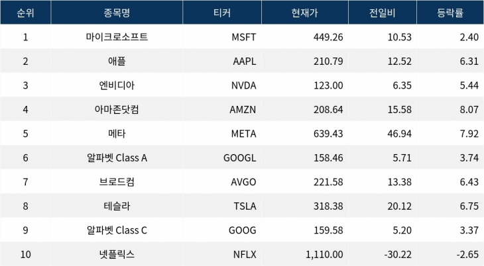
Task: Open the 애플 stock name
Action: (117, 61)
